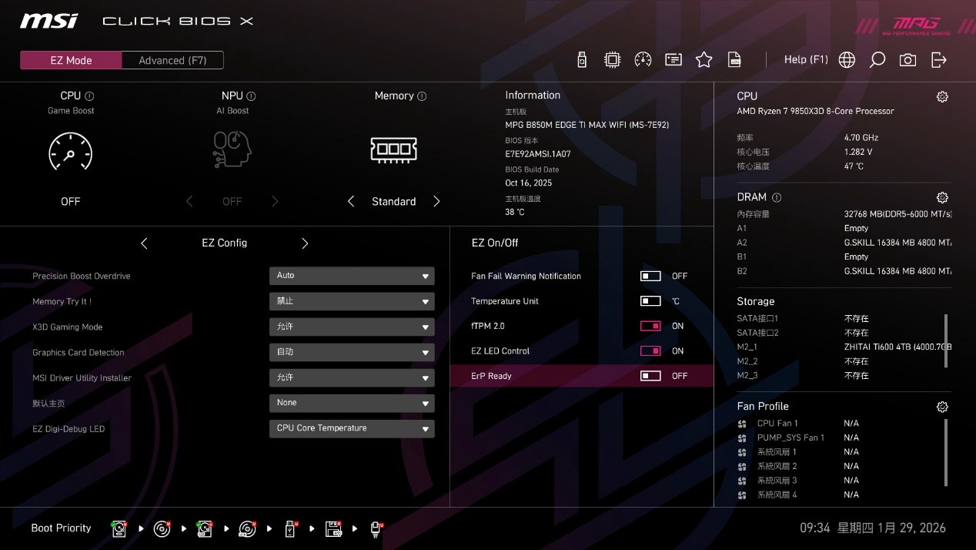
Task: Switch to Advanced (F7) mode
Action: [172, 59]
